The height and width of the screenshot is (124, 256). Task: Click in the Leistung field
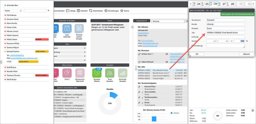[226, 37]
